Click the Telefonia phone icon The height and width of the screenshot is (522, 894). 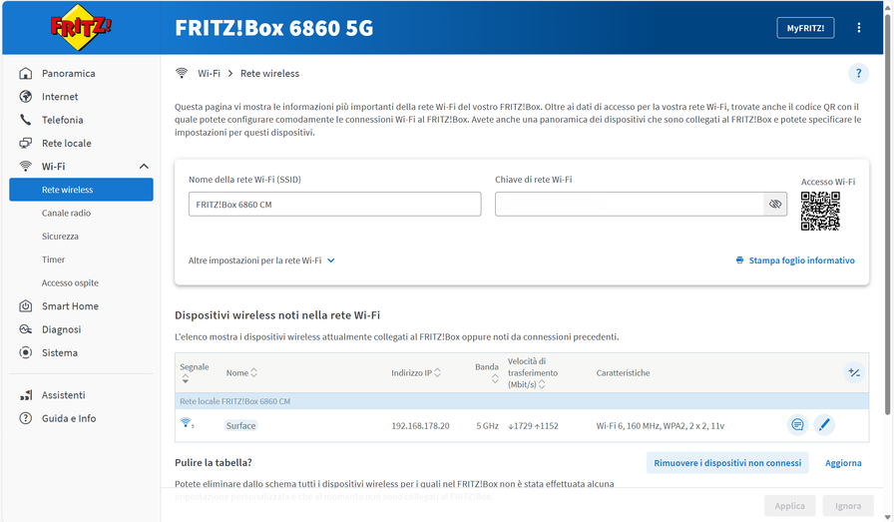point(26,120)
